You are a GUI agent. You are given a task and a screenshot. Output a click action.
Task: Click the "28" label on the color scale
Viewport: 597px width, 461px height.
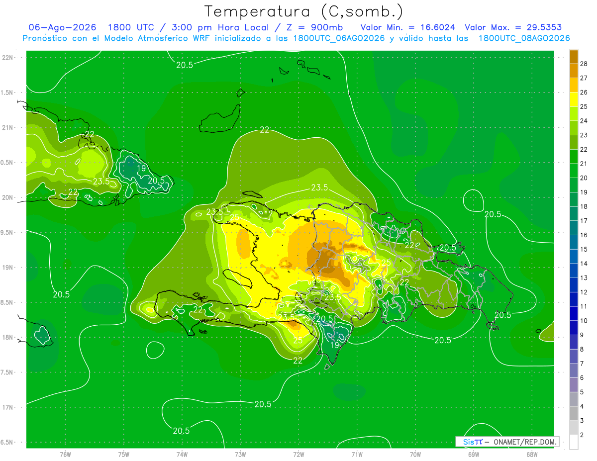584,64
